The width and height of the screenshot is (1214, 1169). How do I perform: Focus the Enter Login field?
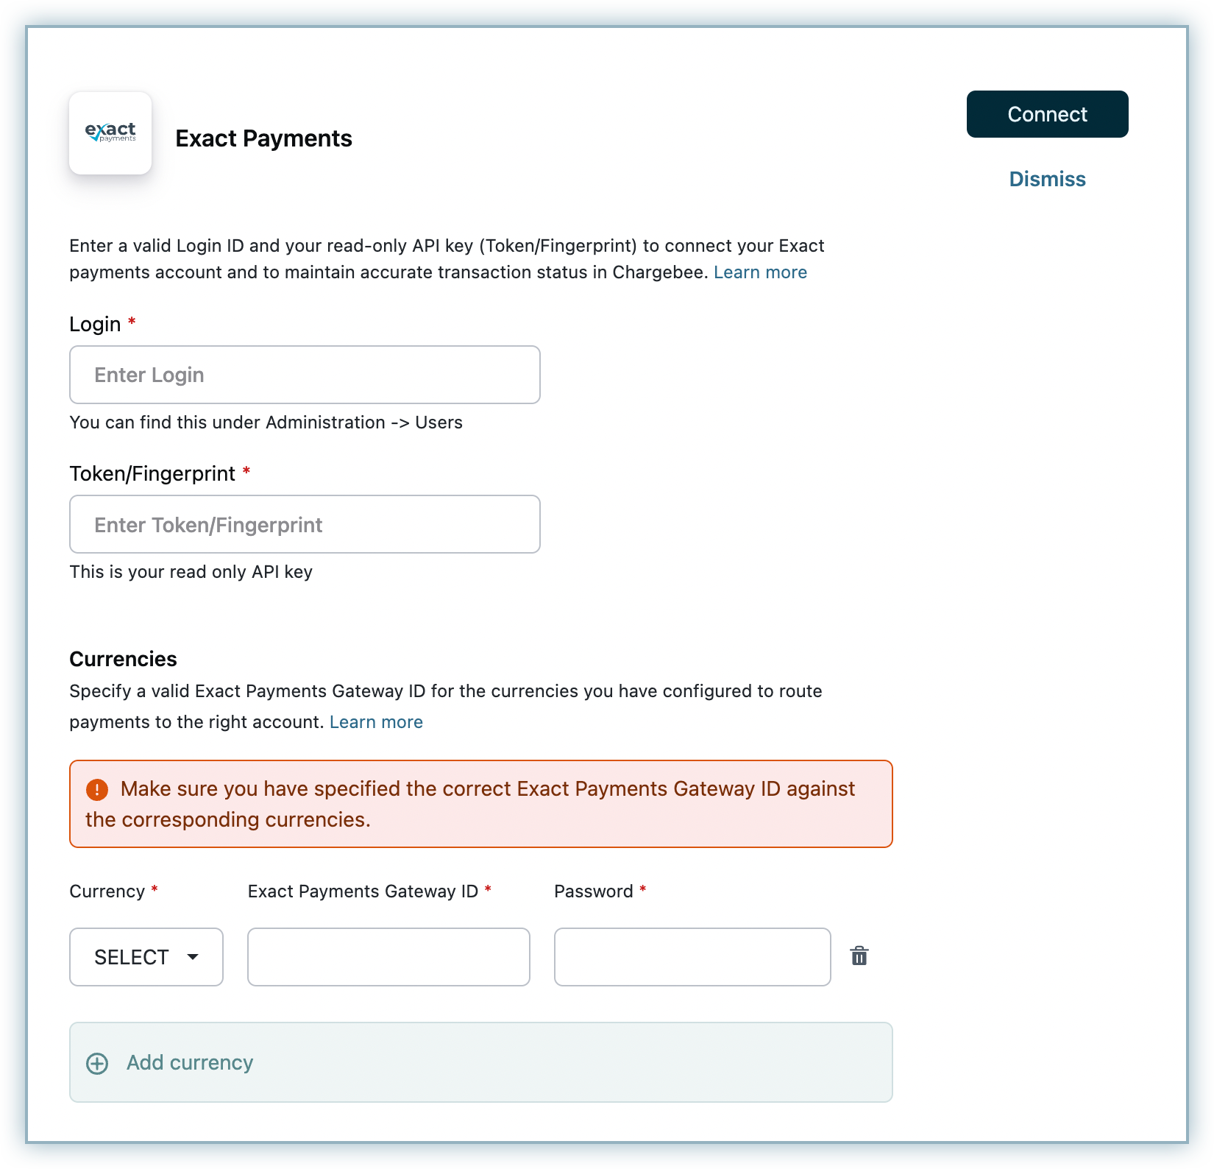(305, 375)
